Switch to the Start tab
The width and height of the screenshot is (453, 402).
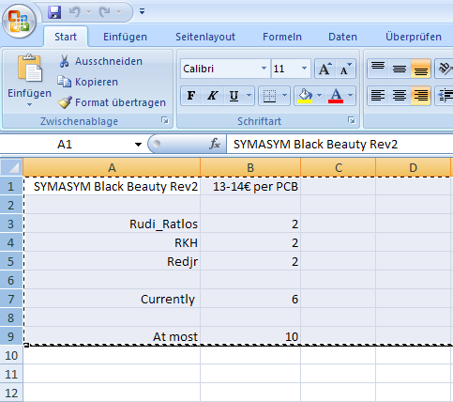(x=66, y=37)
